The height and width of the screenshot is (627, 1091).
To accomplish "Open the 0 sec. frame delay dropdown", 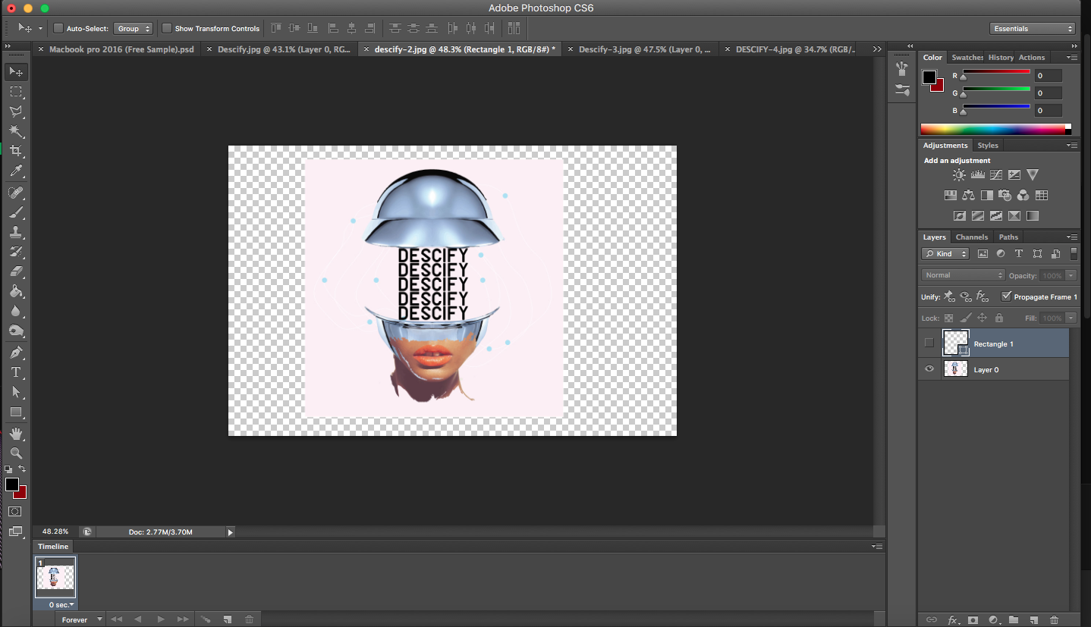I will point(62,604).
